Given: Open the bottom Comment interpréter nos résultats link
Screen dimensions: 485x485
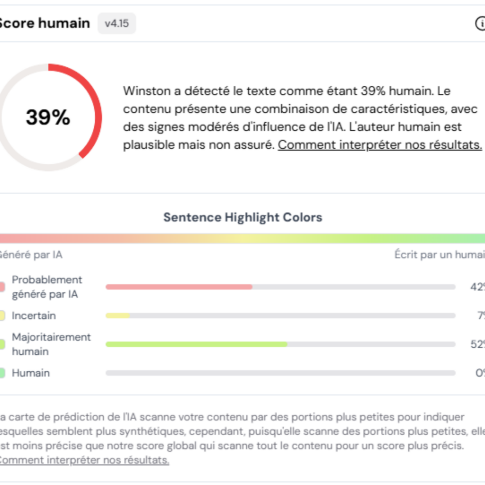Looking at the screenshot, I should [84, 460].
